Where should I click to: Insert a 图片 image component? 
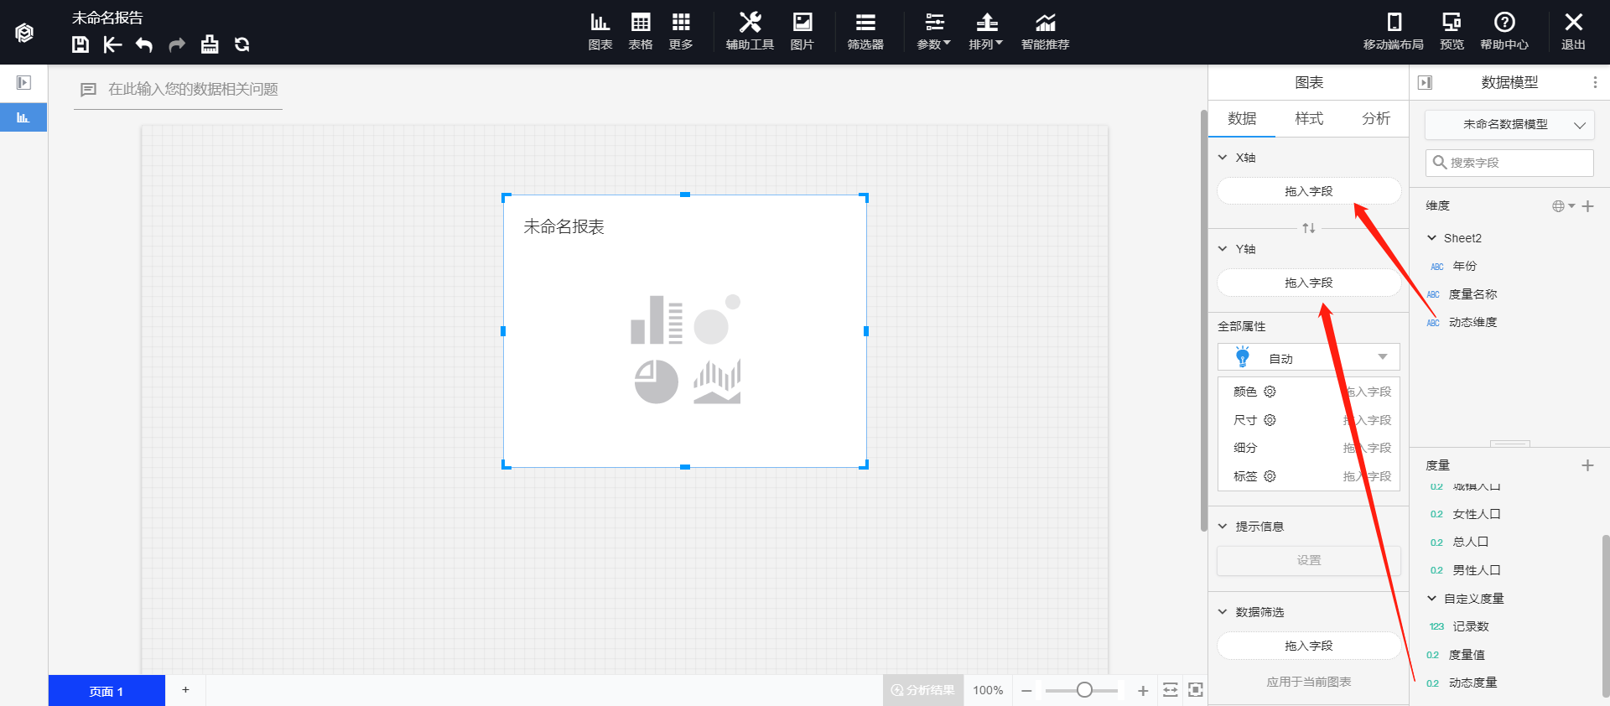(x=802, y=31)
